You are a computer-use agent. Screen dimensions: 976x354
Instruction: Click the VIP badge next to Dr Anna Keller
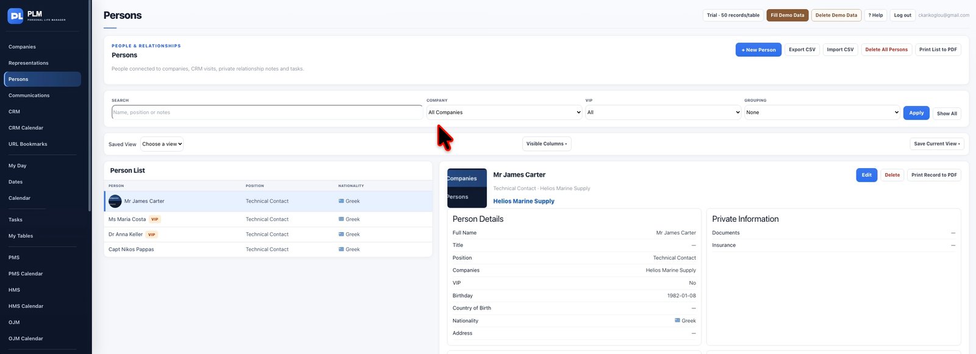[x=152, y=235]
